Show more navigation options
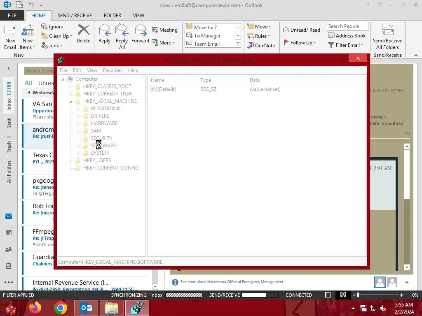The height and width of the screenshot is (316, 422). tap(9, 282)
